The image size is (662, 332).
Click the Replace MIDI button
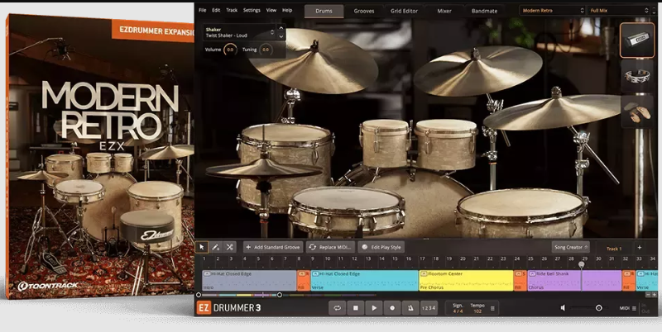330,247
